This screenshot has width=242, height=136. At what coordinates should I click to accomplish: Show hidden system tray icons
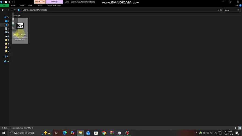point(197,133)
